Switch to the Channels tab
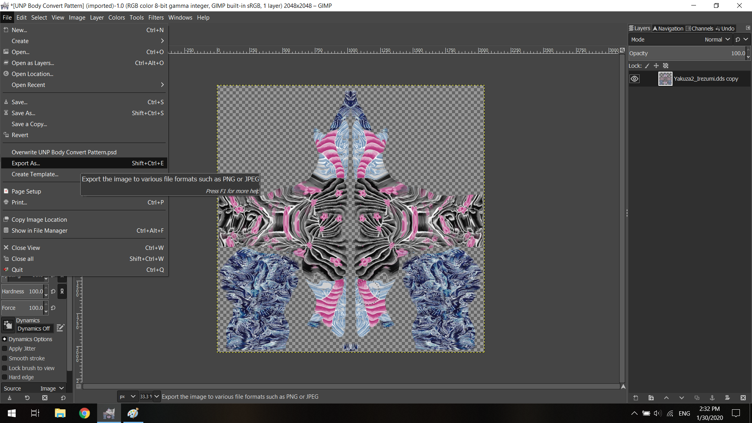Image resolution: width=752 pixels, height=423 pixels. [x=699, y=29]
